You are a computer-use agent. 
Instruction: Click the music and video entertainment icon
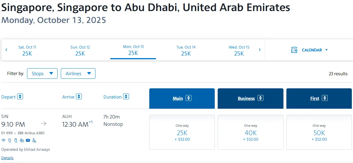pyautogui.click(x=22, y=140)
